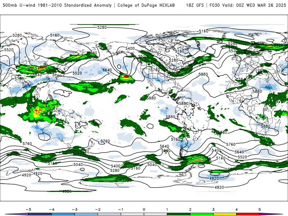288x216 pixels.
Task: Click the '-5' colorbar label
Action: [x=28, y=210]
